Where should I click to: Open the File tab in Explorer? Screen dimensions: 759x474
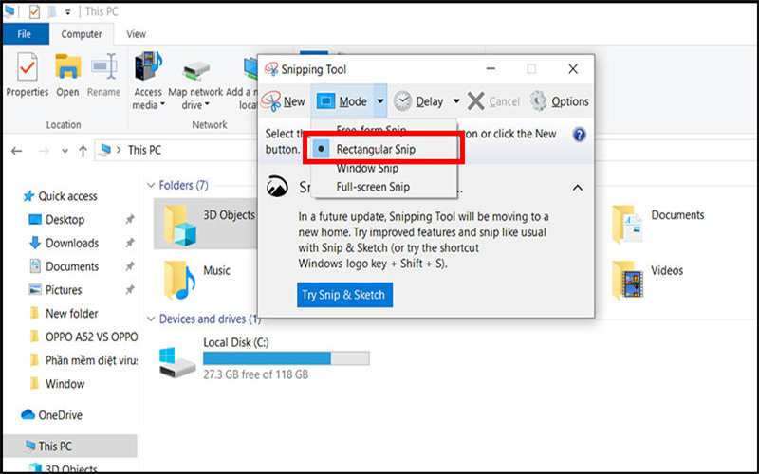tap(25, 34)
